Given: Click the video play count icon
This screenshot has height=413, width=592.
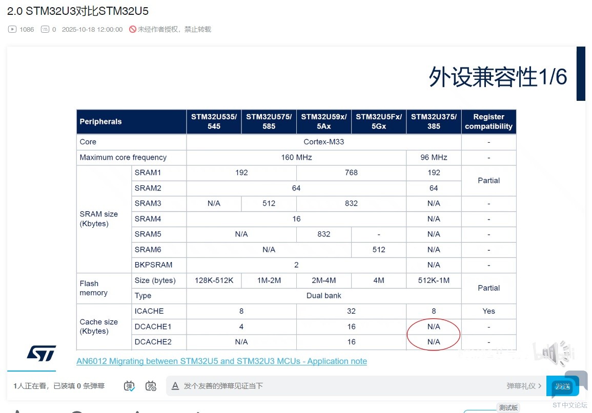Looking at the screenshot, I should [12, 30].
